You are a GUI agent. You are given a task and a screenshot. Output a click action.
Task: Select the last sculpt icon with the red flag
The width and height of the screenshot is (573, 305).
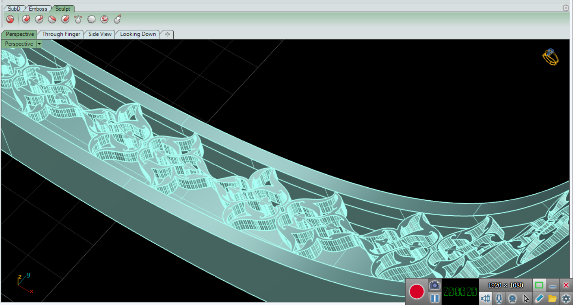(117, 19)
